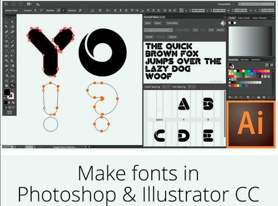Click the remove selected anchor points icon
Image resolution: width=278 pixels, height=206 pixels.
pyautogui.click(x=80, y=11)
